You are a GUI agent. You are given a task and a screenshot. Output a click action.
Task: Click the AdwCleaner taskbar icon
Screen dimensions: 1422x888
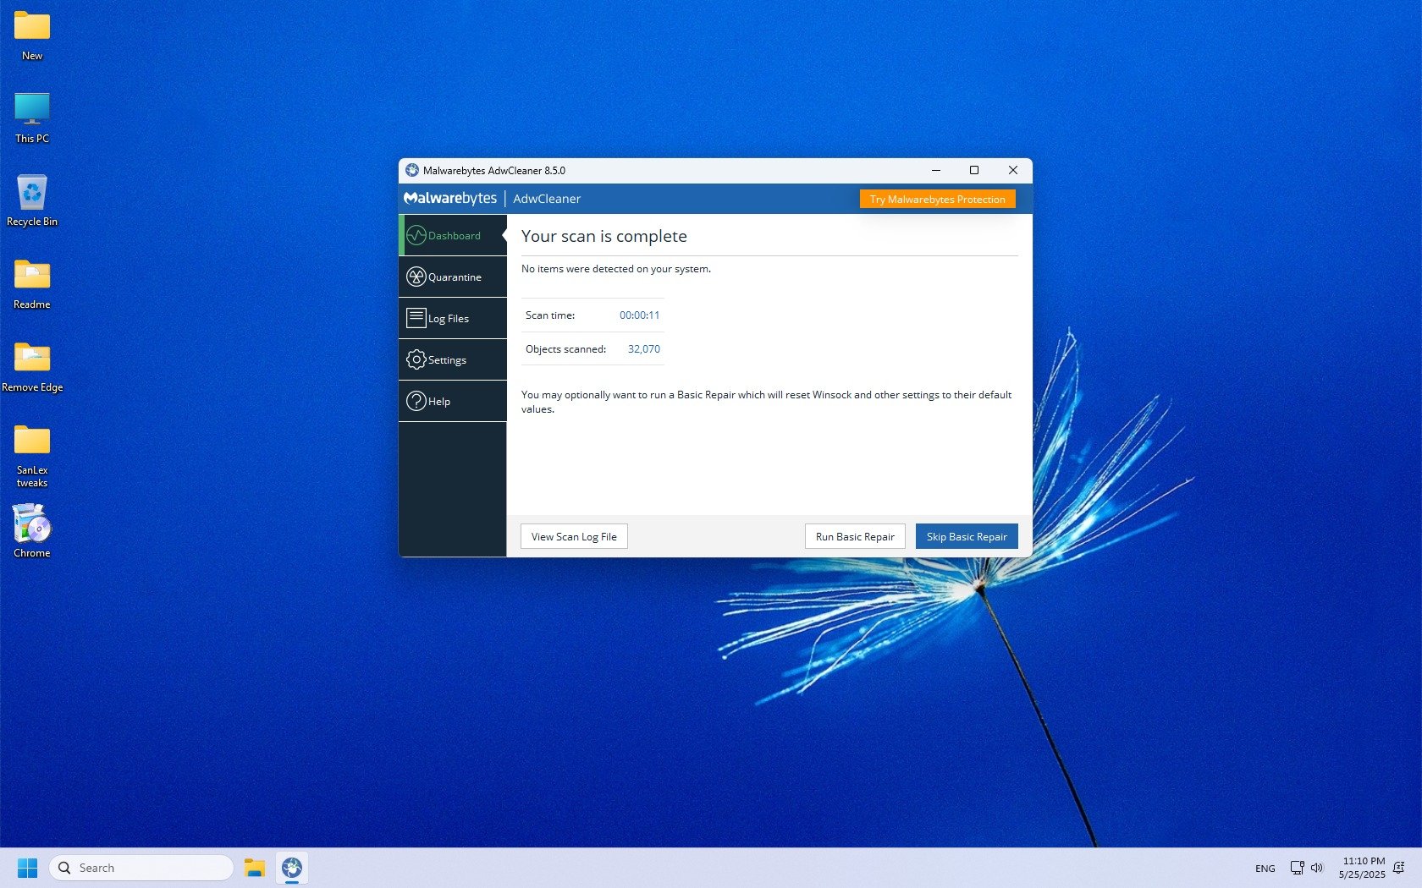tap(292, 868)
